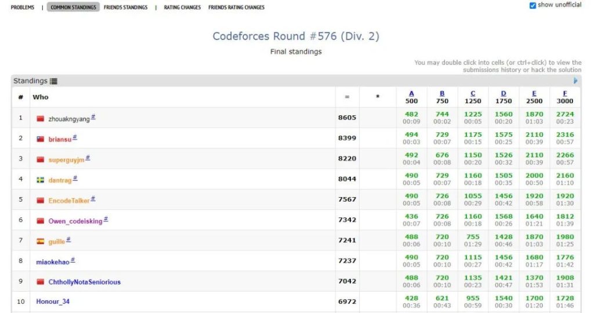Click China flag beside zhouakngyang
Viewport: 594px width, 313px height.
pyautogui.click(x=40, y=119)
